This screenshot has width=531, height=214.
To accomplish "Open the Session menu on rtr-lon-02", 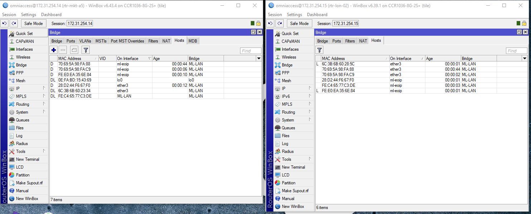I will 275,15.
